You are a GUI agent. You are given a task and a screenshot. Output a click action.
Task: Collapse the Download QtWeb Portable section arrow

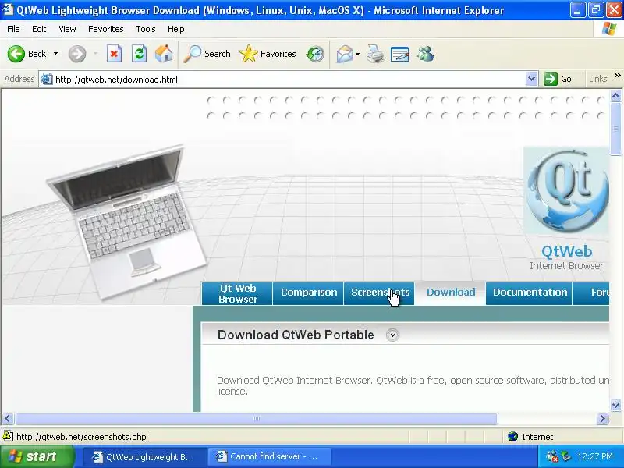[x=392, y=335]
